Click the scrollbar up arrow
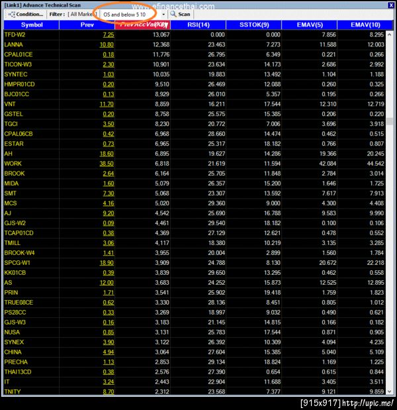The width and height of the screenshot is (397, 410). (390, 34)
